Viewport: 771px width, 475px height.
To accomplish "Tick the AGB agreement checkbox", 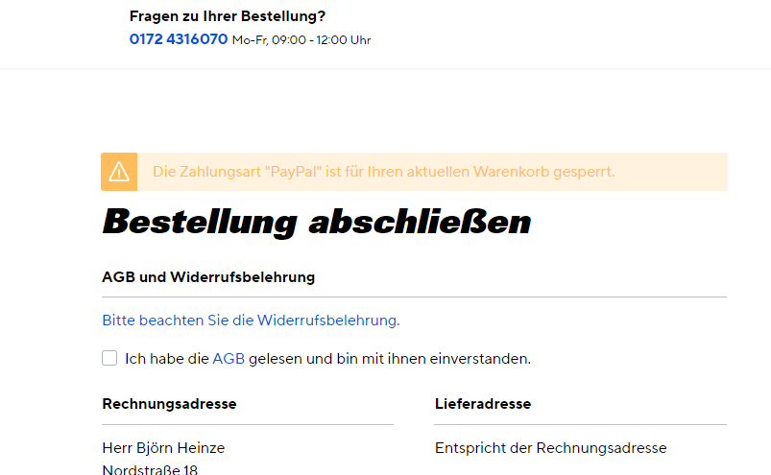I will point(109,359).
